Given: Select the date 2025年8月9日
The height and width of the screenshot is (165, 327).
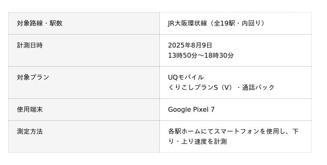Looking at the screenshot, I should click(190, 45).
